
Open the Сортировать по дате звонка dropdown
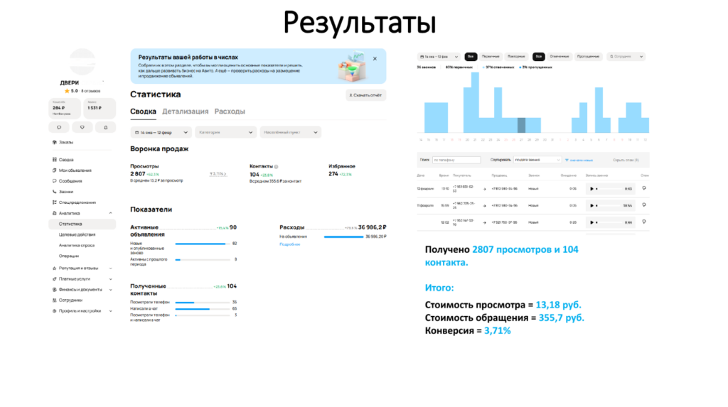(537, 160)
